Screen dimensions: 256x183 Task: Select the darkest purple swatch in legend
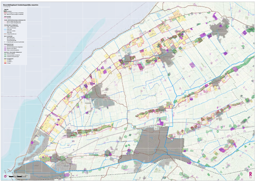pos(5,49)
